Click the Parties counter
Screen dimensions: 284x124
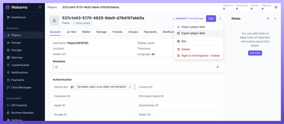click(x=255, y=7)
